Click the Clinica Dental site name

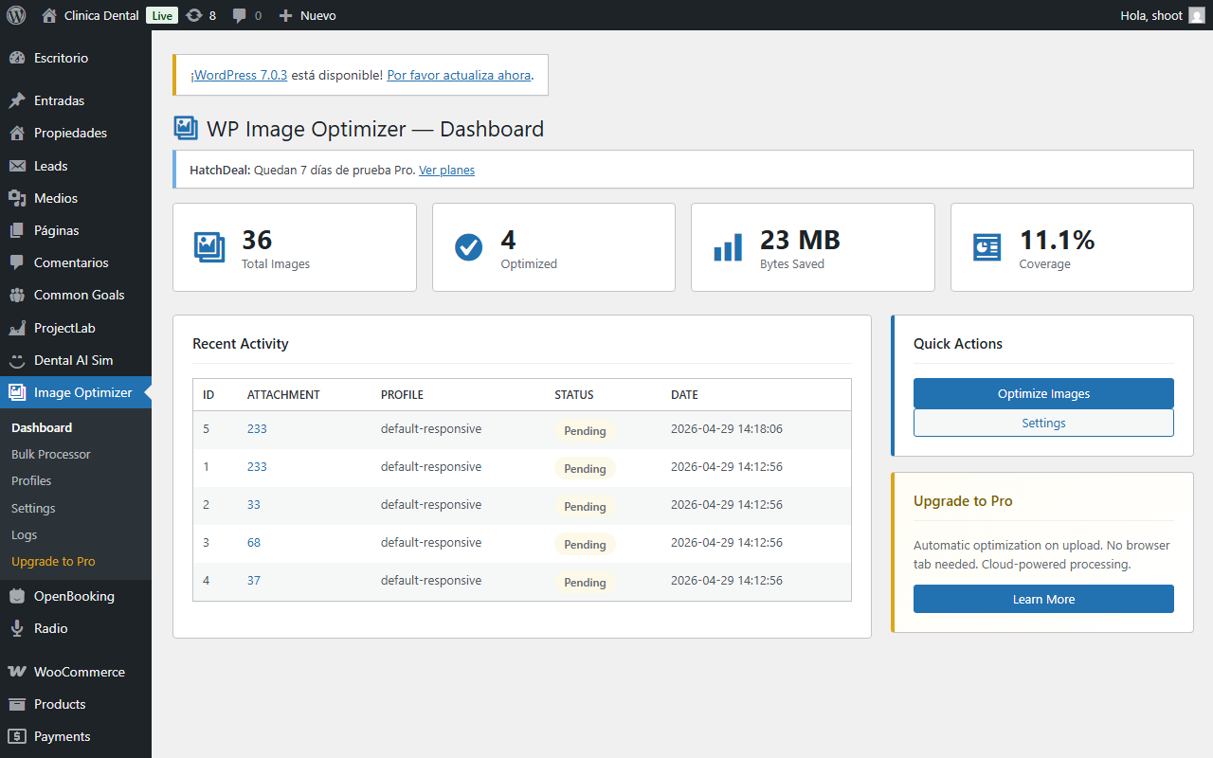(x=101, y=15)
